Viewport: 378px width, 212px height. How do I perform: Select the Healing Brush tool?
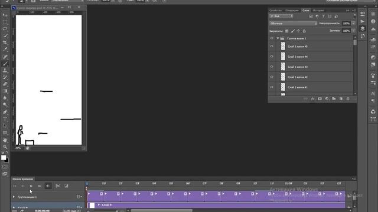(5, 57)
